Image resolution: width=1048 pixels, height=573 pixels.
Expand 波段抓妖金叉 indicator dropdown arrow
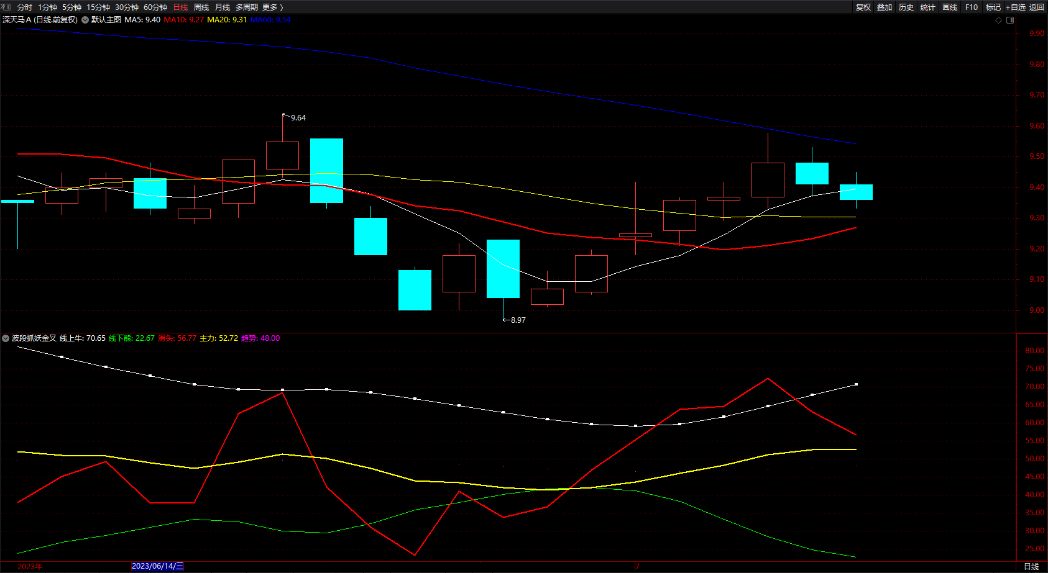click(x=6, y=338)
